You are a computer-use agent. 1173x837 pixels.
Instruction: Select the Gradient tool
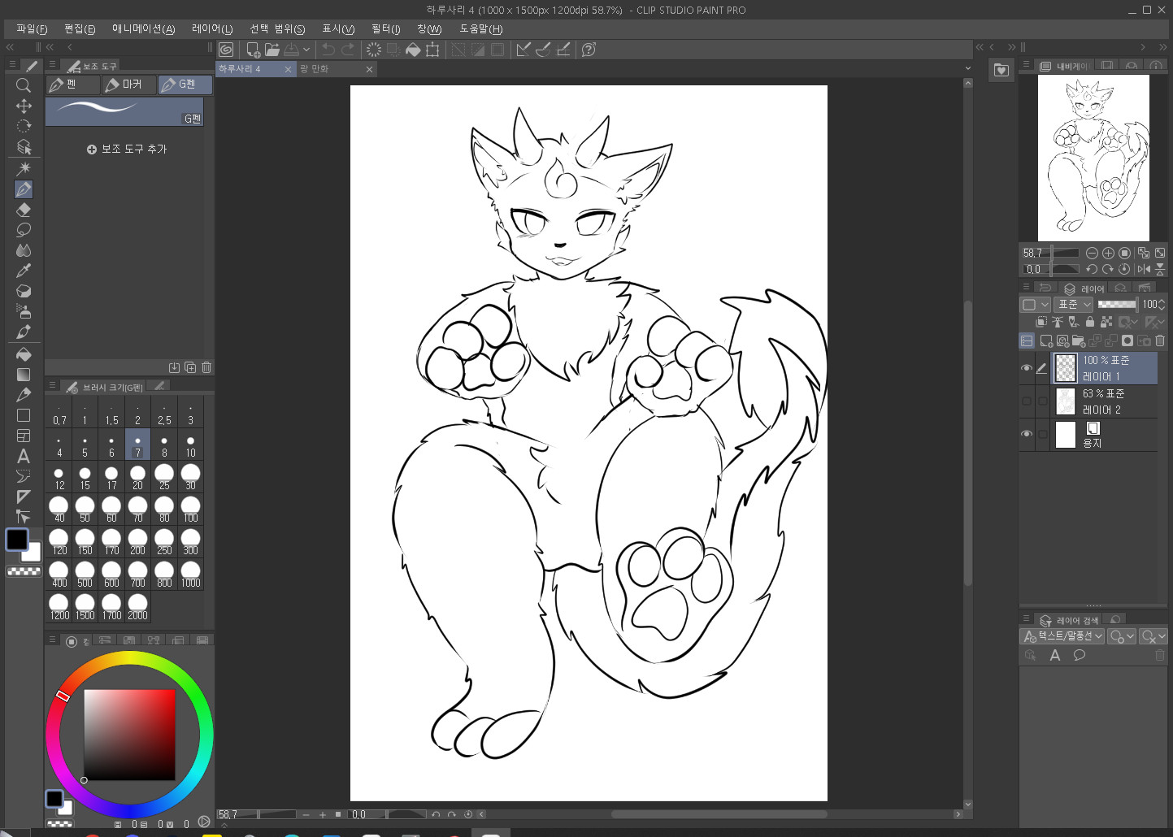[x=24, y=375]
